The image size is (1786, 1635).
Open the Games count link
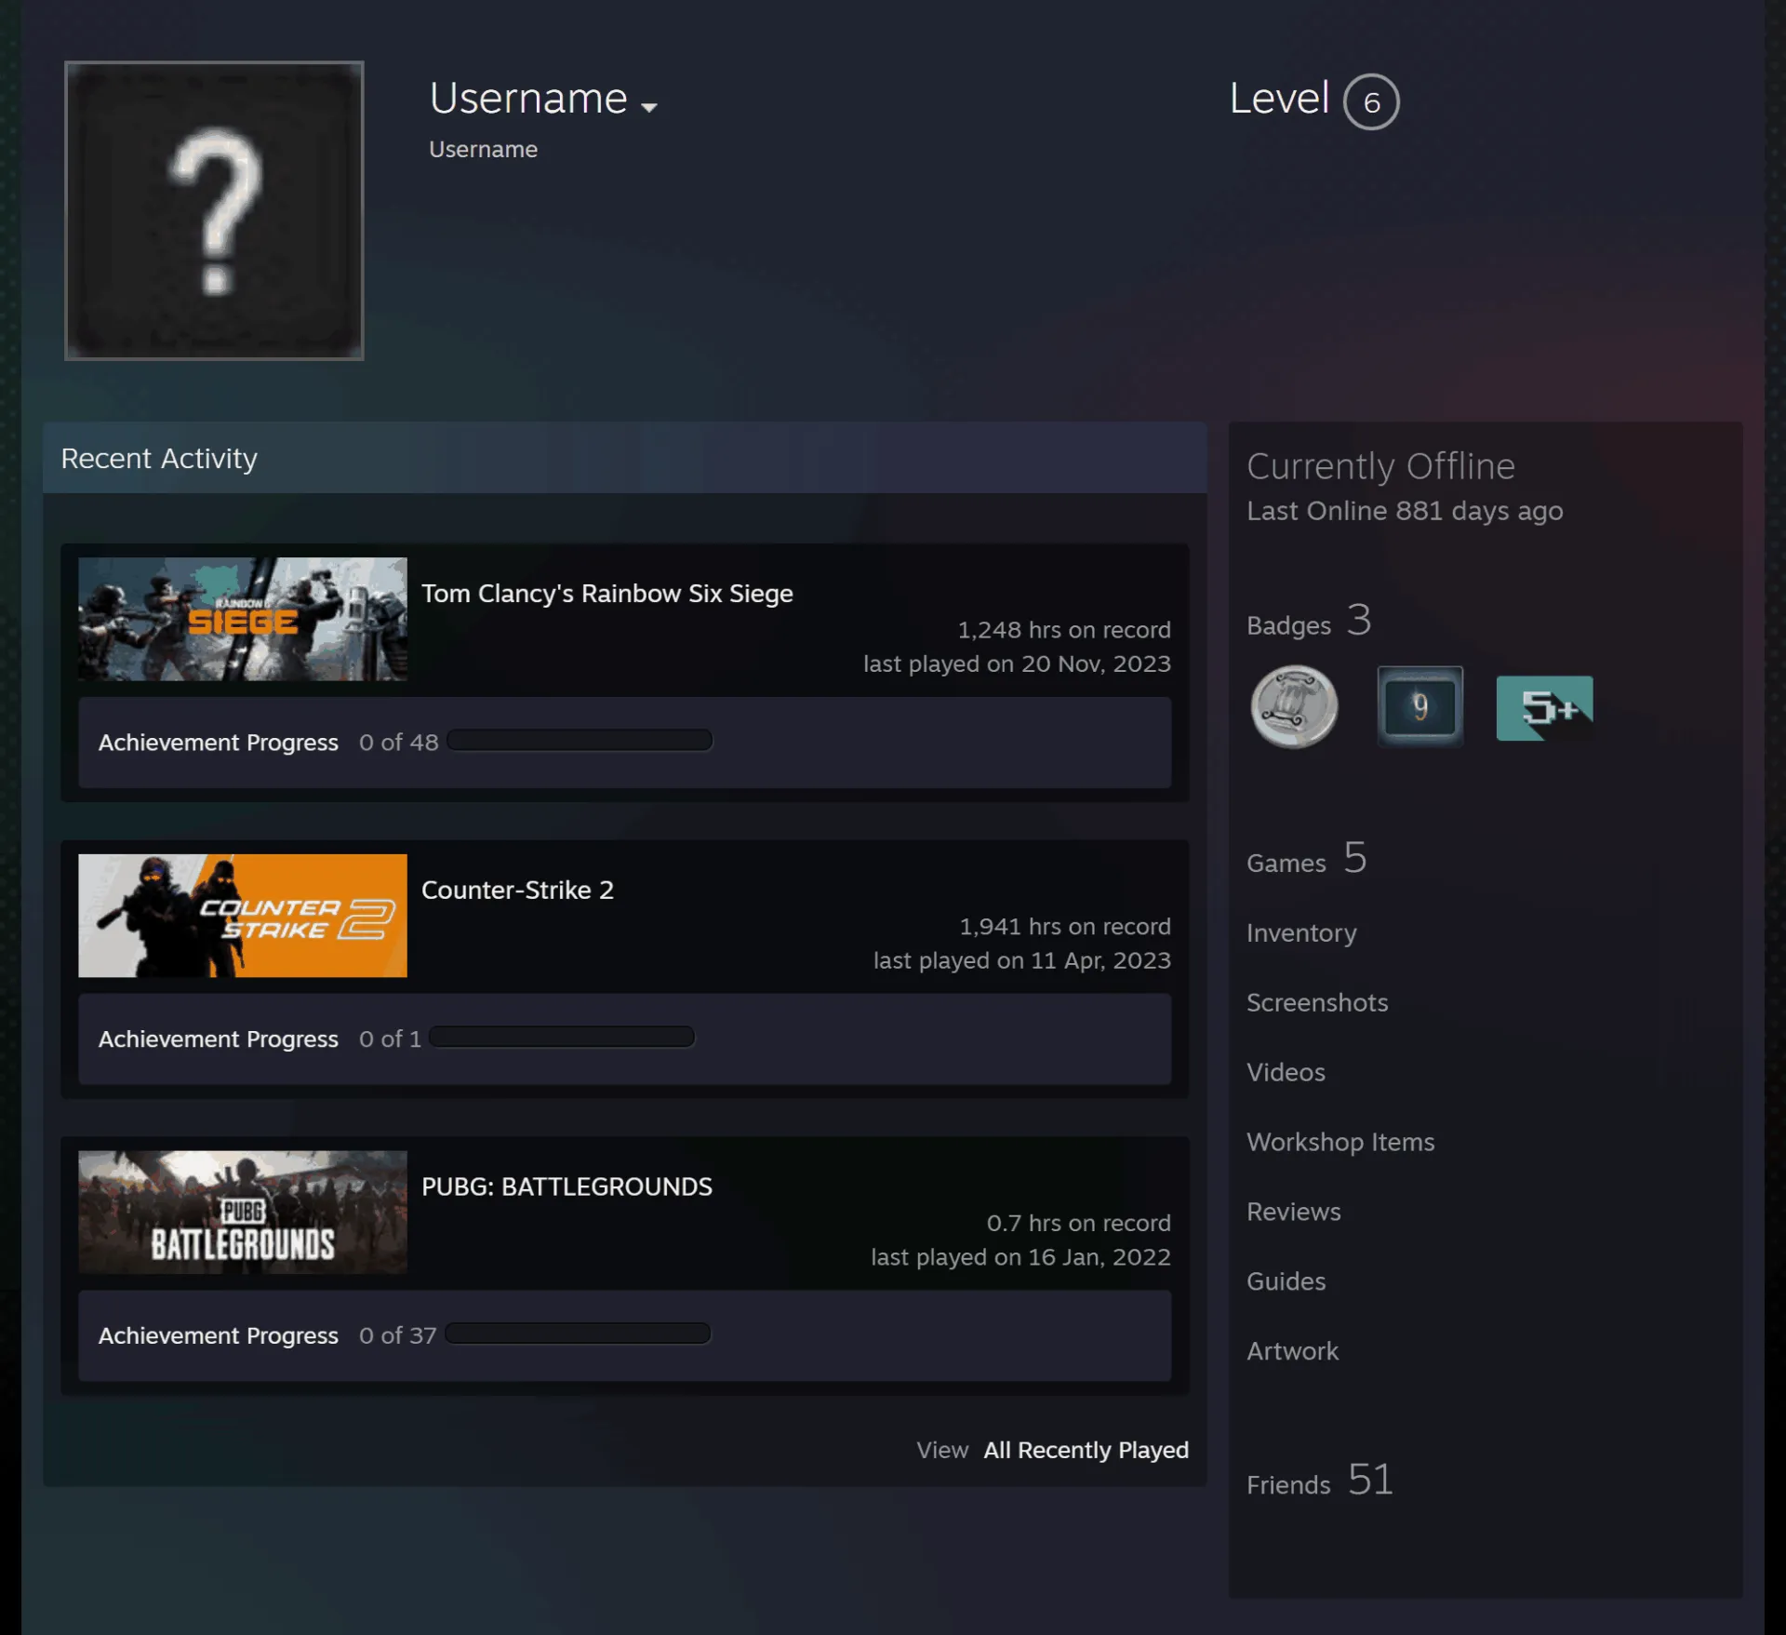(1307, 859)
